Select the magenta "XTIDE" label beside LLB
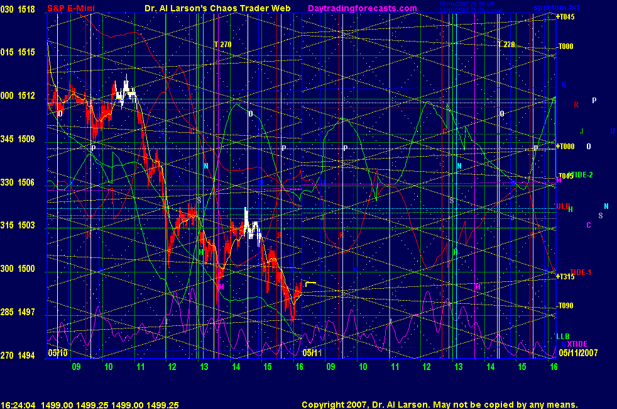 [577, 344]
